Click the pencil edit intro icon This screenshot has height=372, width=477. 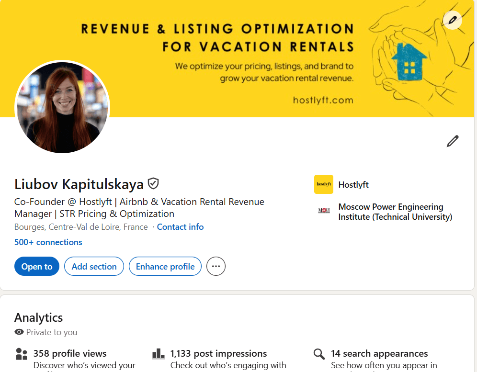click(x=453, y=141)
